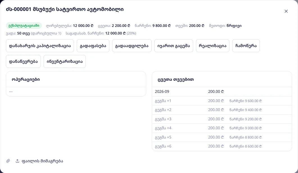
Task: Select the 2026-09 depreciation row
Action: 222,91
